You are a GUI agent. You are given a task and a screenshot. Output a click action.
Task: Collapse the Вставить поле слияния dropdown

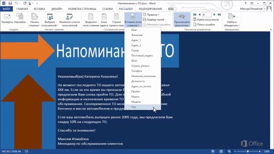pos(133,20)
